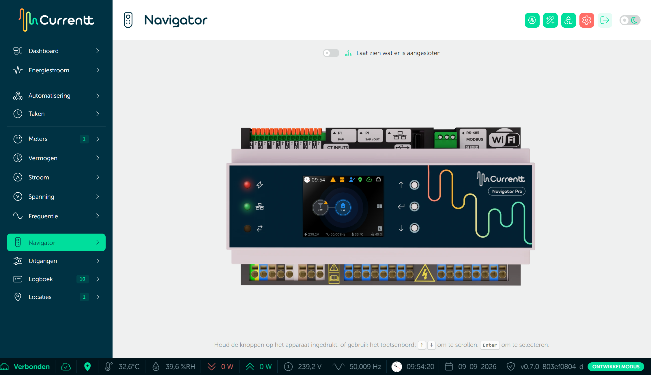651x375 pixels.
Task: Click the Enter keyboard hint key
Action: click(490, 345)
